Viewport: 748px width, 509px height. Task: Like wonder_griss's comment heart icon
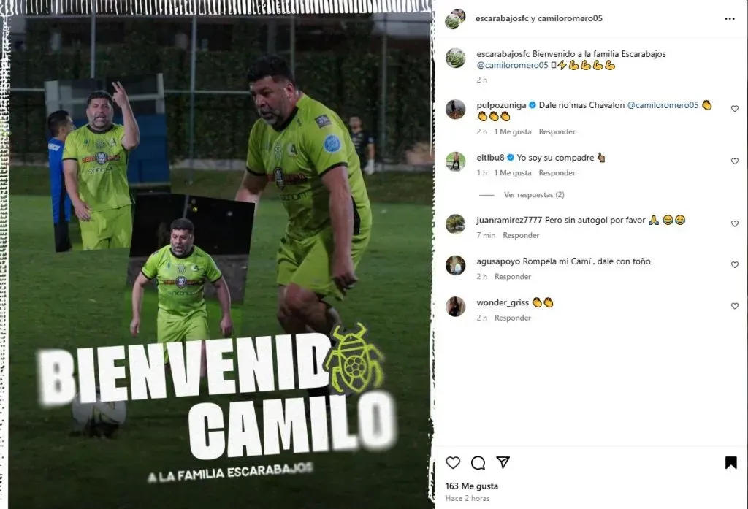tap(735, 306)
